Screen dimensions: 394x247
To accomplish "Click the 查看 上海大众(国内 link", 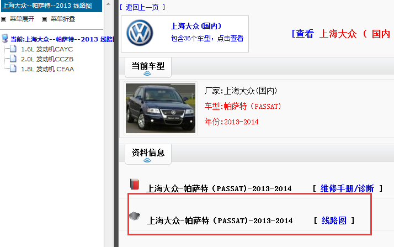I will (x=341, y=34).
